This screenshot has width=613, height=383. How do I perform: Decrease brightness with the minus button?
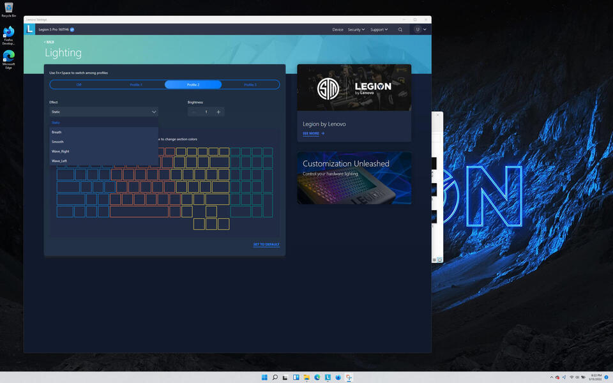coord(193,112)
